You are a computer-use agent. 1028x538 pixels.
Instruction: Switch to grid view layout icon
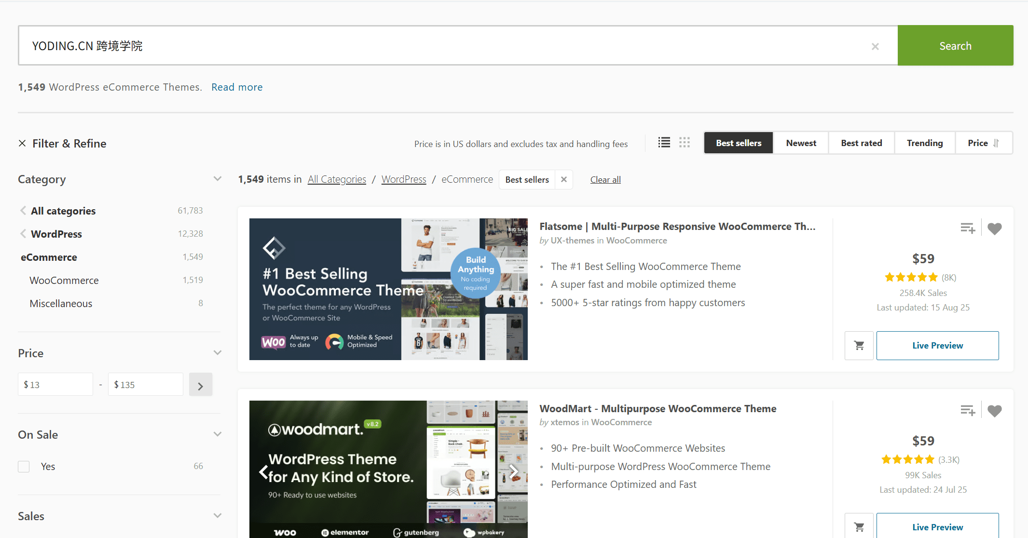pyautogui.click(x=685, y=143)
